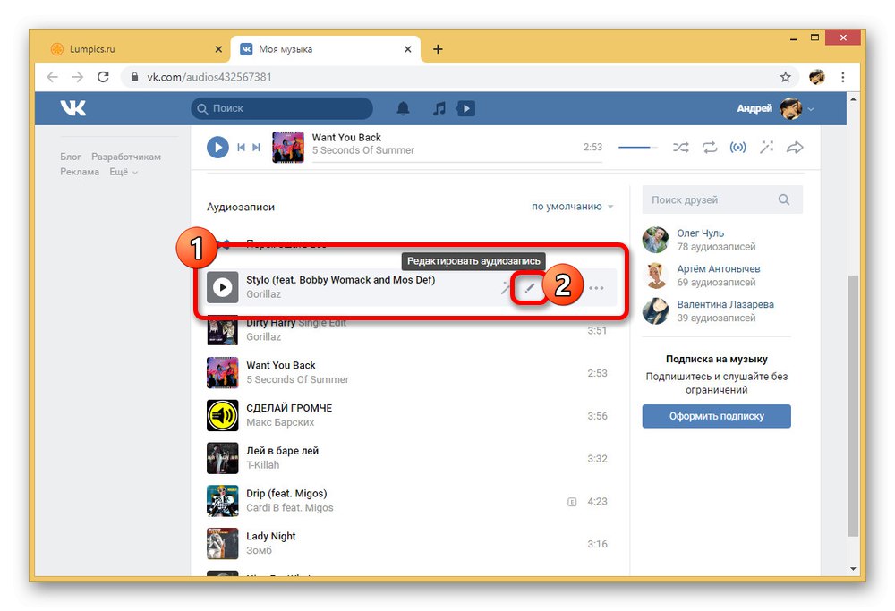Open friend Олег Чуль's audio list
The height and width of the screenshot is (611, 895).
pyautogui.click(x=701, y=233)
